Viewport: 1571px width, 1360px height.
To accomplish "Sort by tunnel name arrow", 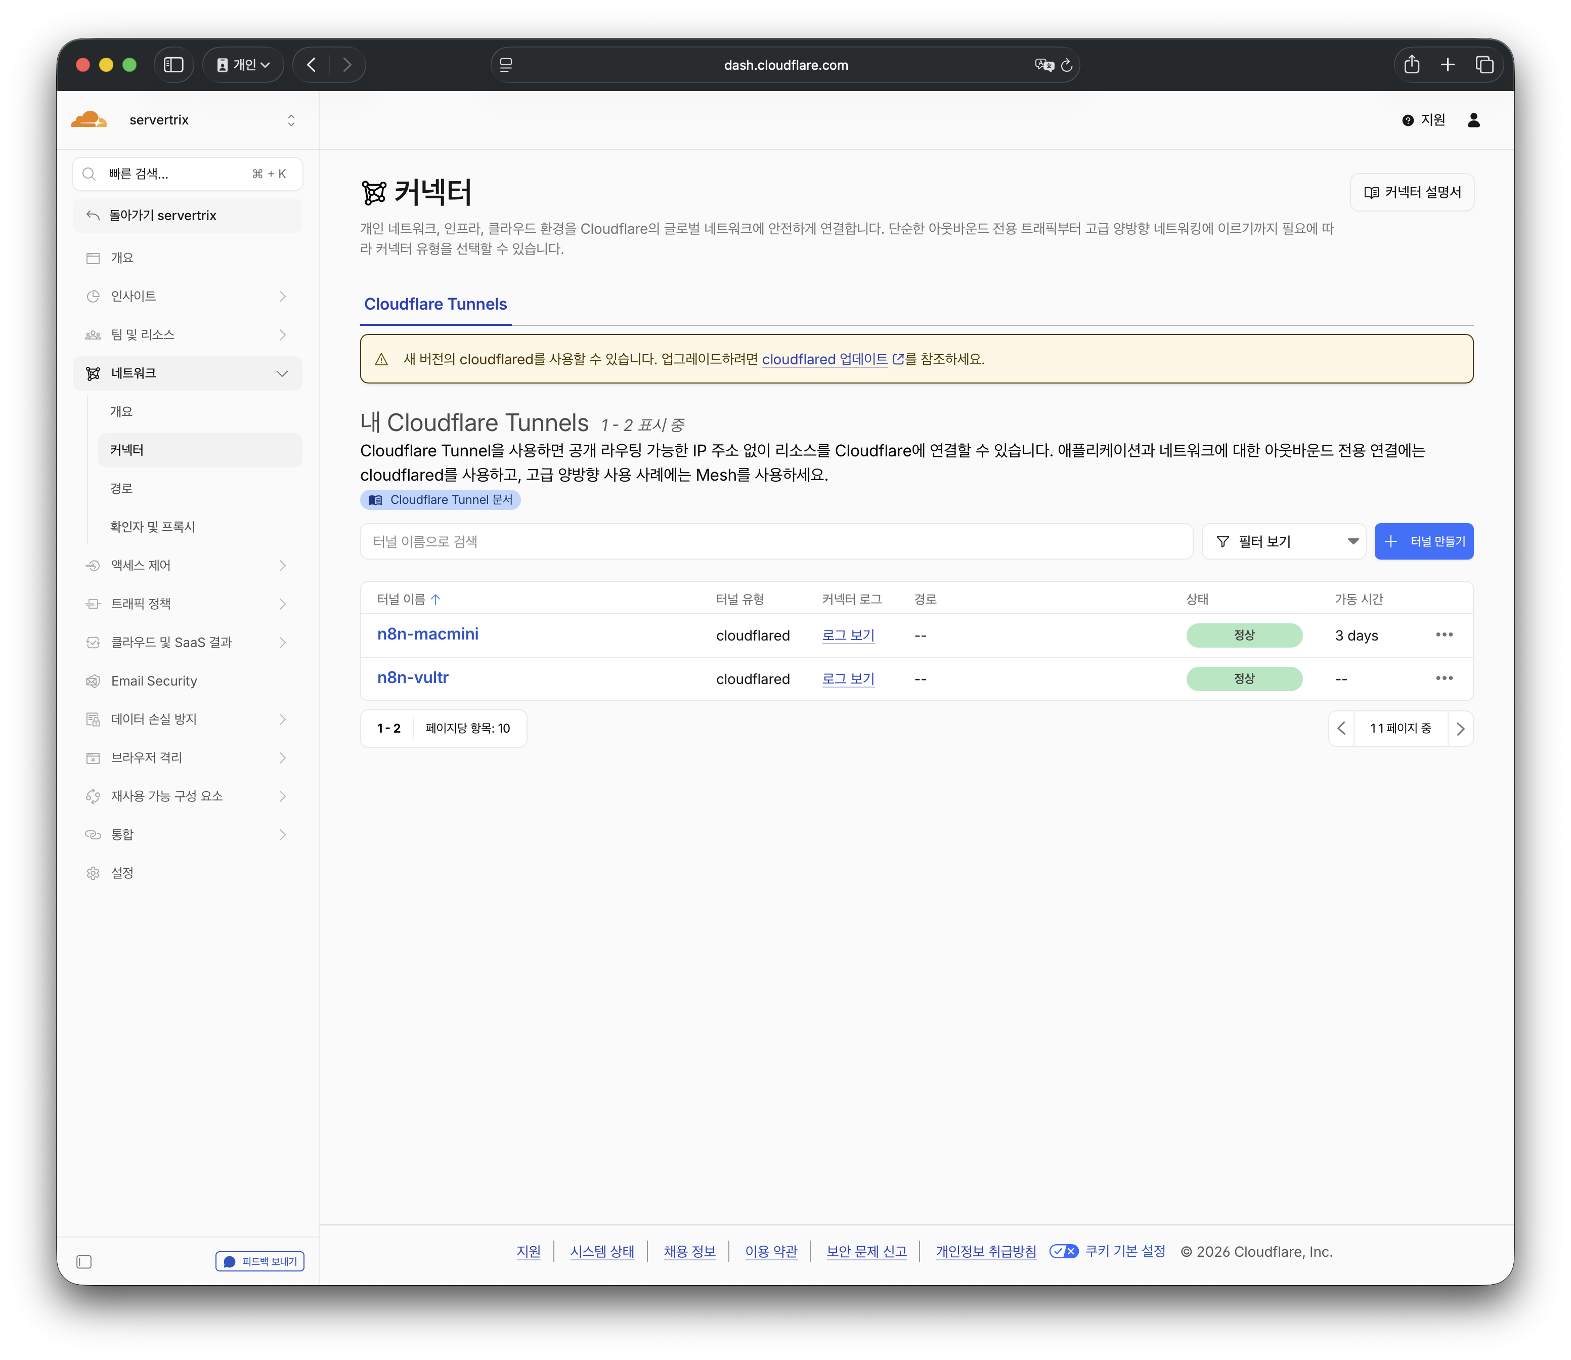I will click(435, 600).
